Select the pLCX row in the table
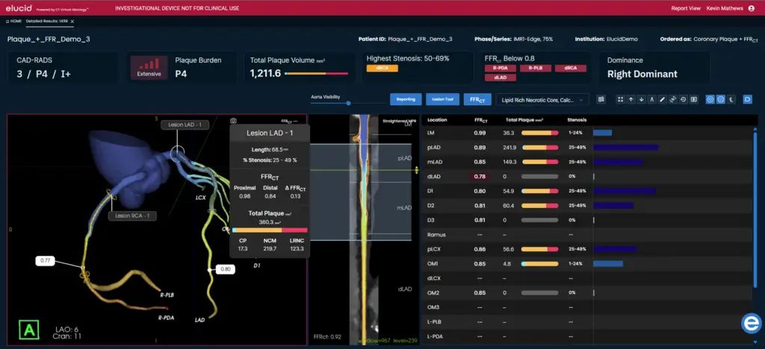 [x=586, y=249]
